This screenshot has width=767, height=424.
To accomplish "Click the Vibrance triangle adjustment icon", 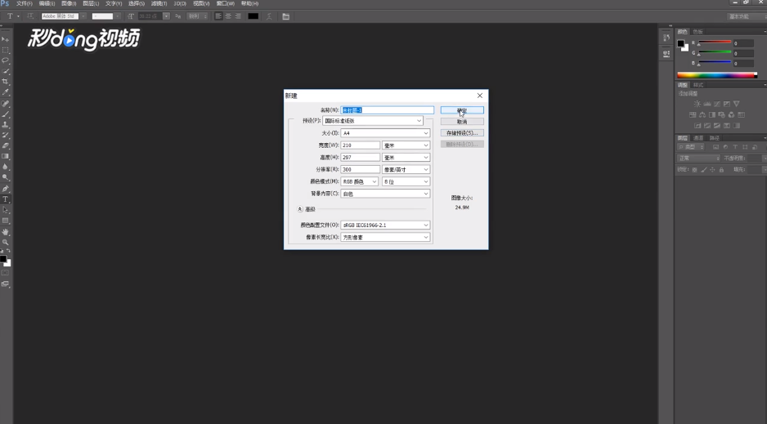I will coord(736,104).
